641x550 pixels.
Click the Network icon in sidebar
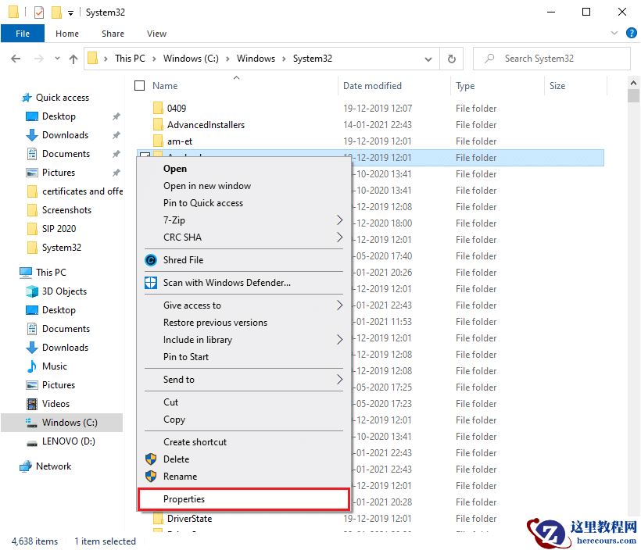coord(26,466)
